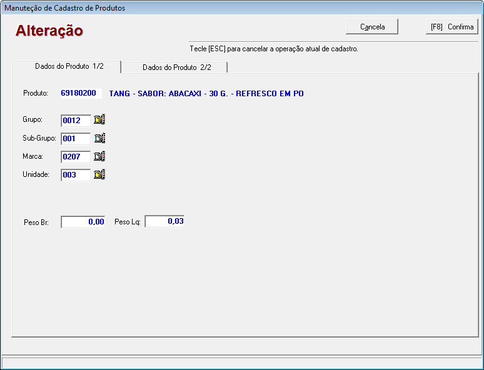Focus the Grupo field containing 0012
Screen dimensions: 484x370
click(76, 121)
